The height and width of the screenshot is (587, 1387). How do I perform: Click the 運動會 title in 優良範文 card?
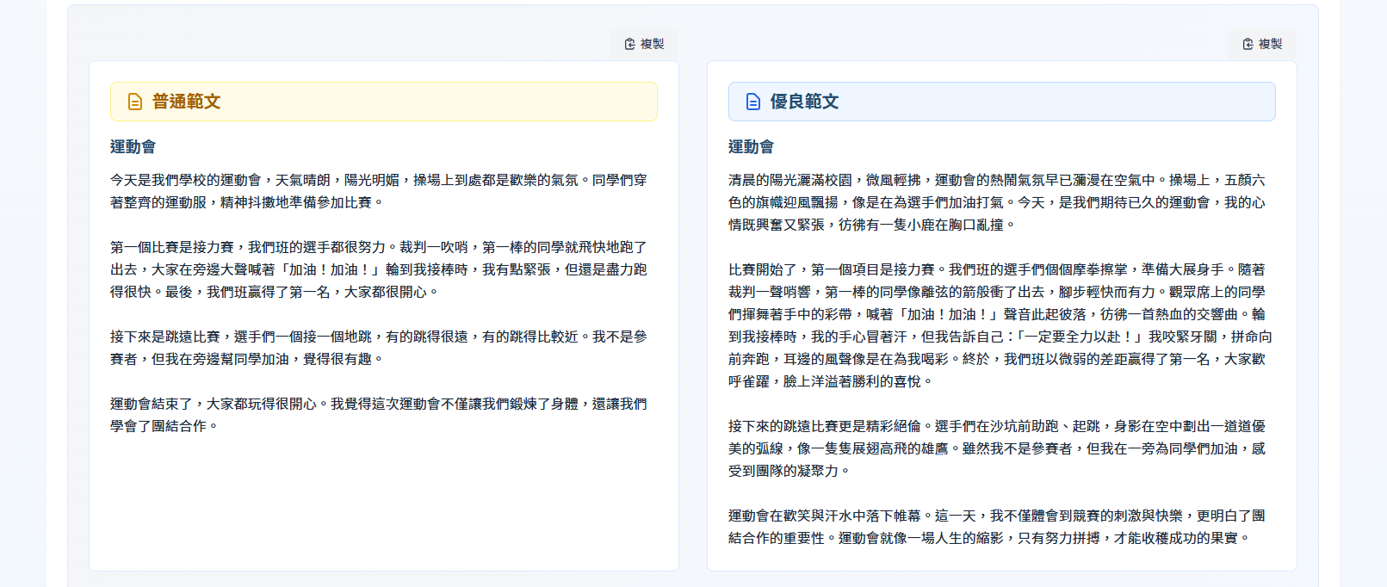(x=751, y=147)
